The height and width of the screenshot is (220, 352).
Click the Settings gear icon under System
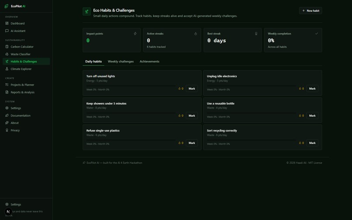[x=7, y=108]
